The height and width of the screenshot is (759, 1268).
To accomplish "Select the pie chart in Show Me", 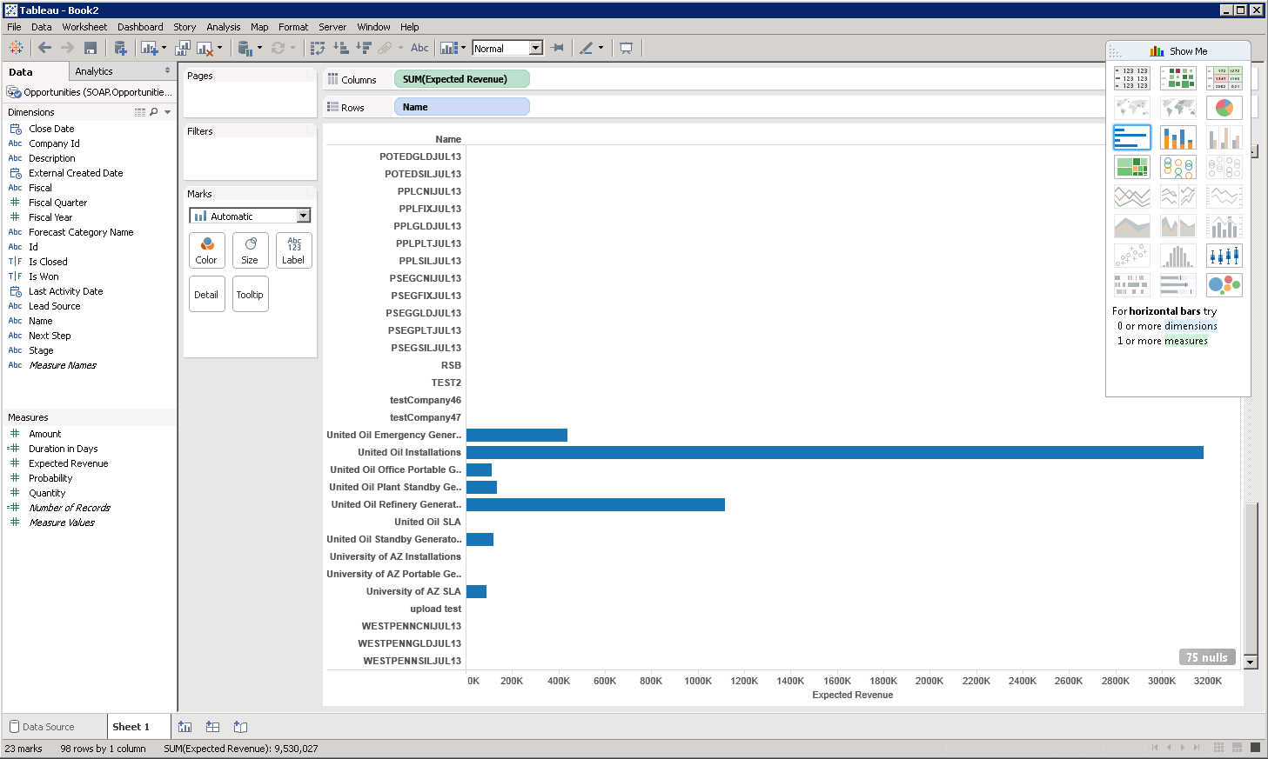I will (x=1224, y=107).
